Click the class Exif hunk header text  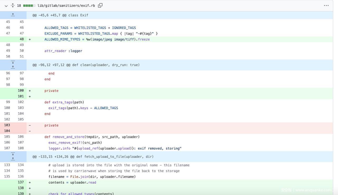60,15
